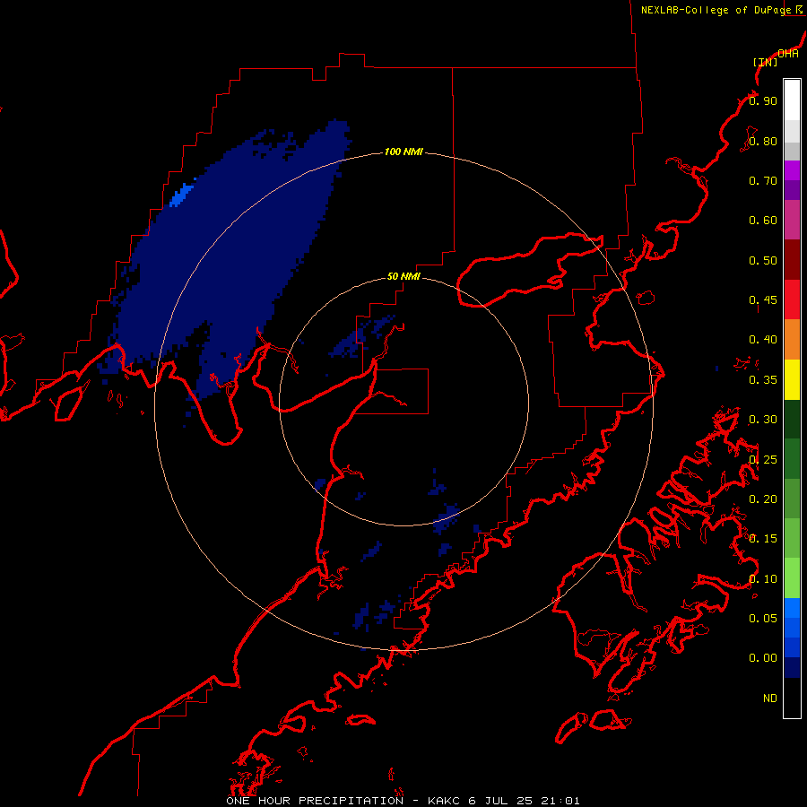Pick the black ND swatch at scale bottom
807x807 pixels.
pos(792,698)
